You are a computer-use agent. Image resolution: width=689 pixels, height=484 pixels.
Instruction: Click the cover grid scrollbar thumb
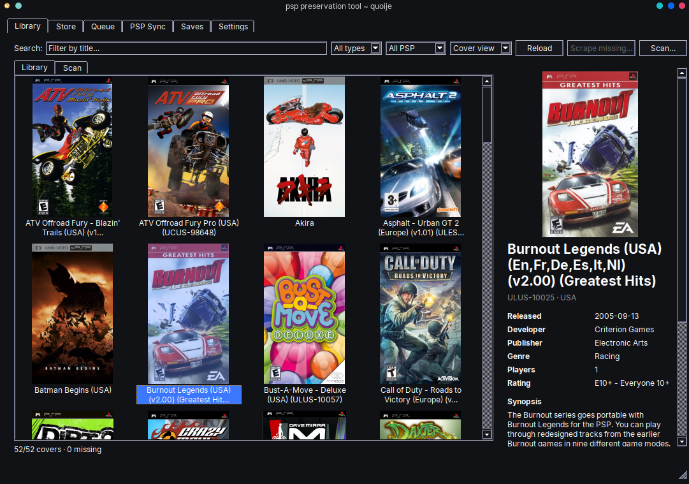tap(486, 114)
